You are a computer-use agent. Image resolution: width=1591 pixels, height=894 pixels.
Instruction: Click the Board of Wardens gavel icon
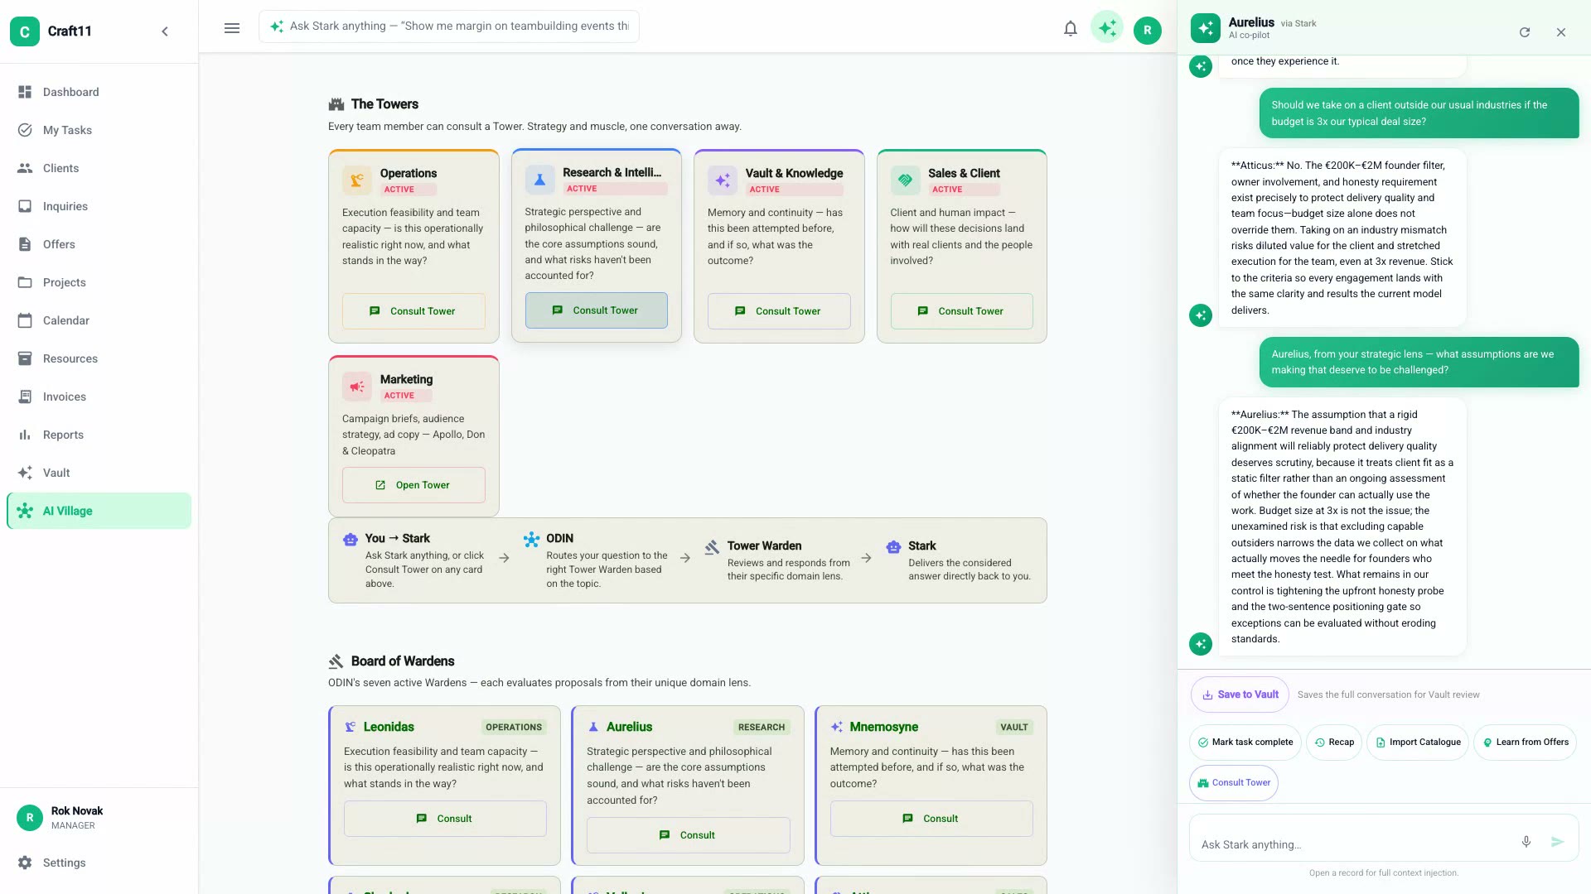(336, 661)
